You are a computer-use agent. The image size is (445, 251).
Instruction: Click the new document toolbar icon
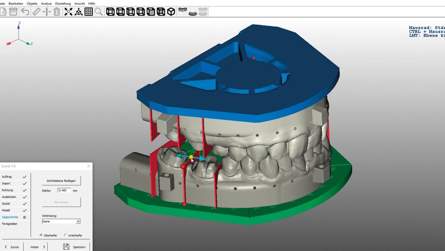click(x=3, y=12)
